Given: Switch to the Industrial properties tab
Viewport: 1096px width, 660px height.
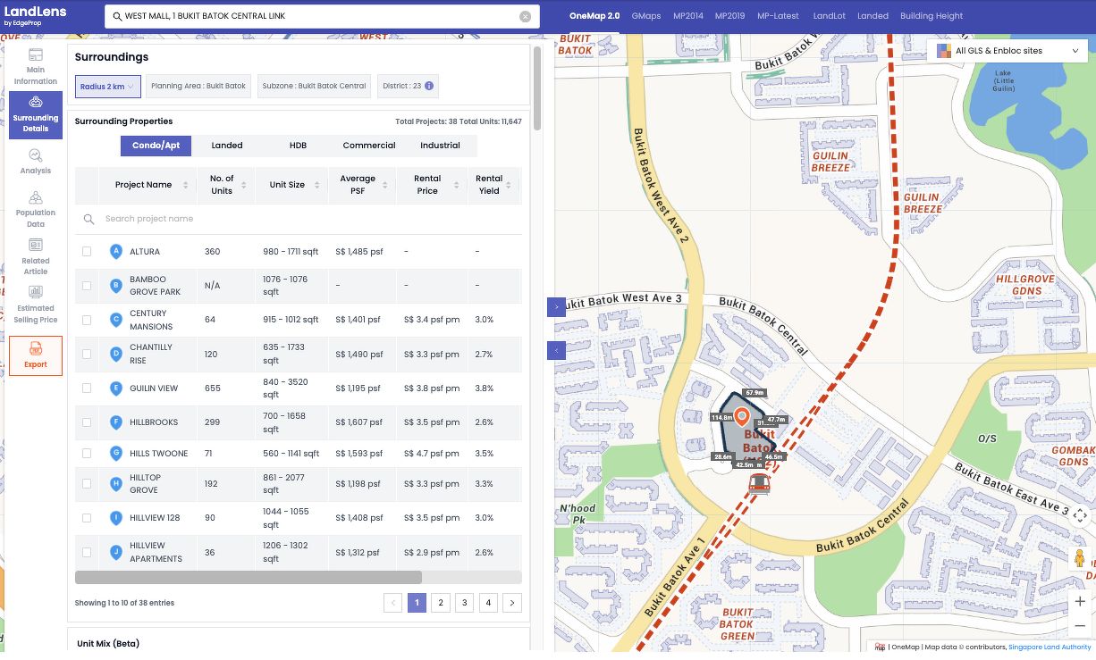Looking at the screenshot, I should click(x=440, y=146).
